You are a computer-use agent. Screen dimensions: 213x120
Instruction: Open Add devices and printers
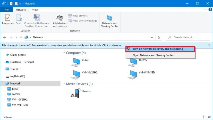coord(60,21)
